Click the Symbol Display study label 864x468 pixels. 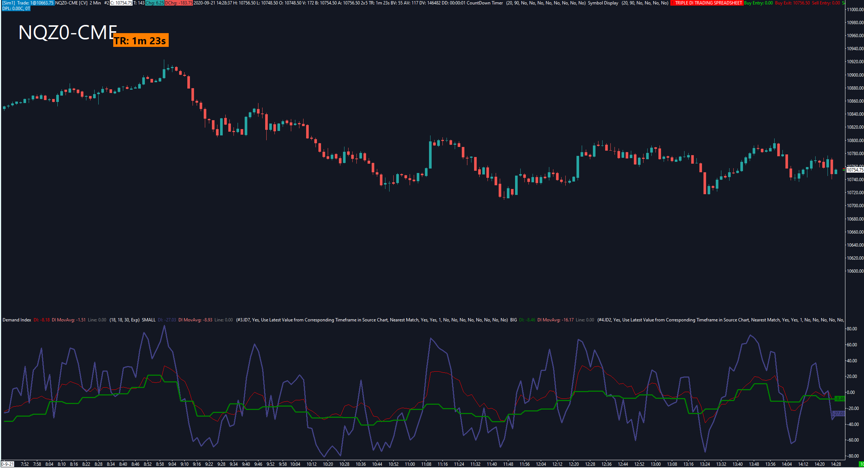point(603,3)
